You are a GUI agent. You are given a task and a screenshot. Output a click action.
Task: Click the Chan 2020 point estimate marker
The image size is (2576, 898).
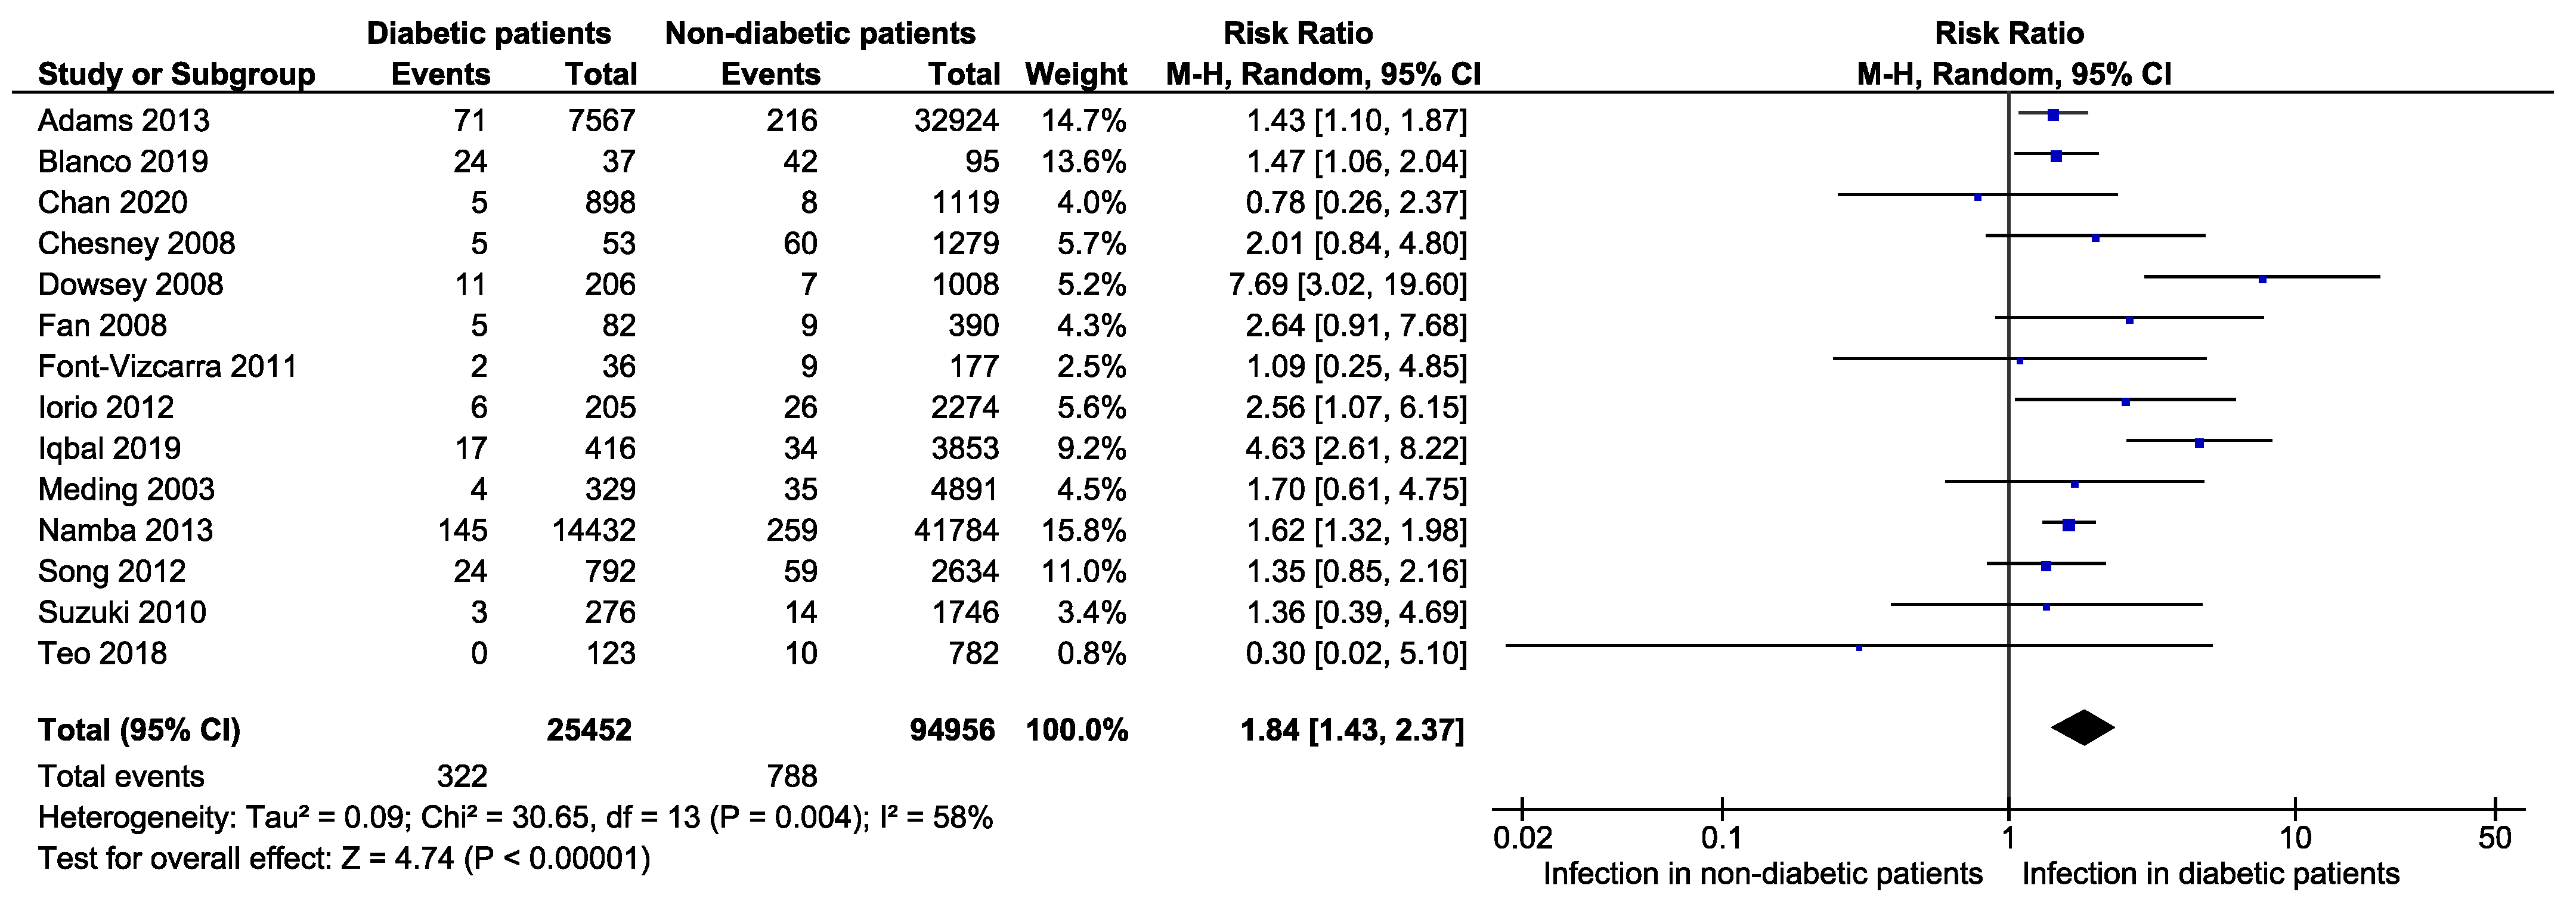1978,198
